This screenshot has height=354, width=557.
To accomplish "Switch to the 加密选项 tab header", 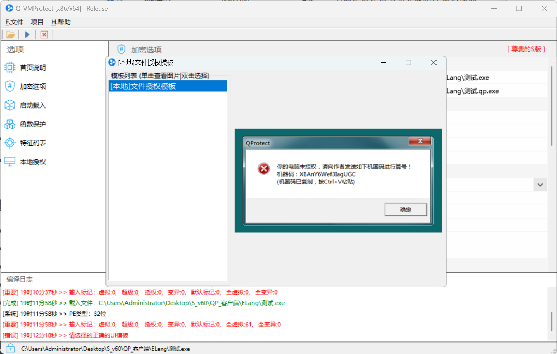I will tap(147, 49).
